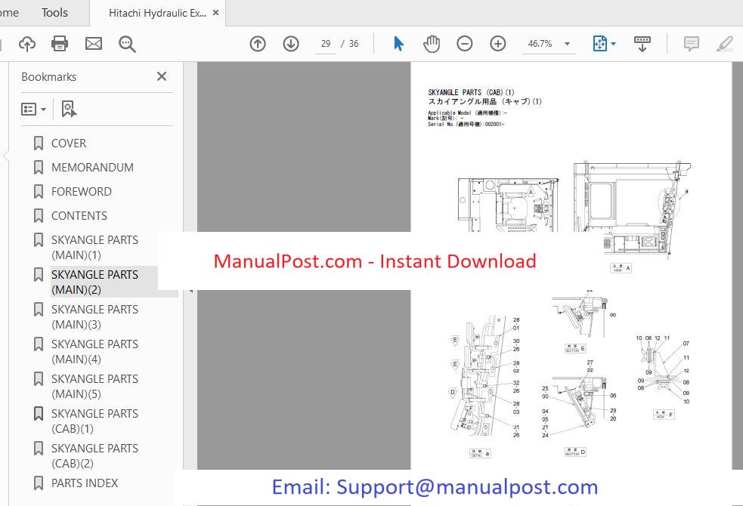
Task: Switch to the Tools tab
Action: pyautogui.click(x=54, y=13)
